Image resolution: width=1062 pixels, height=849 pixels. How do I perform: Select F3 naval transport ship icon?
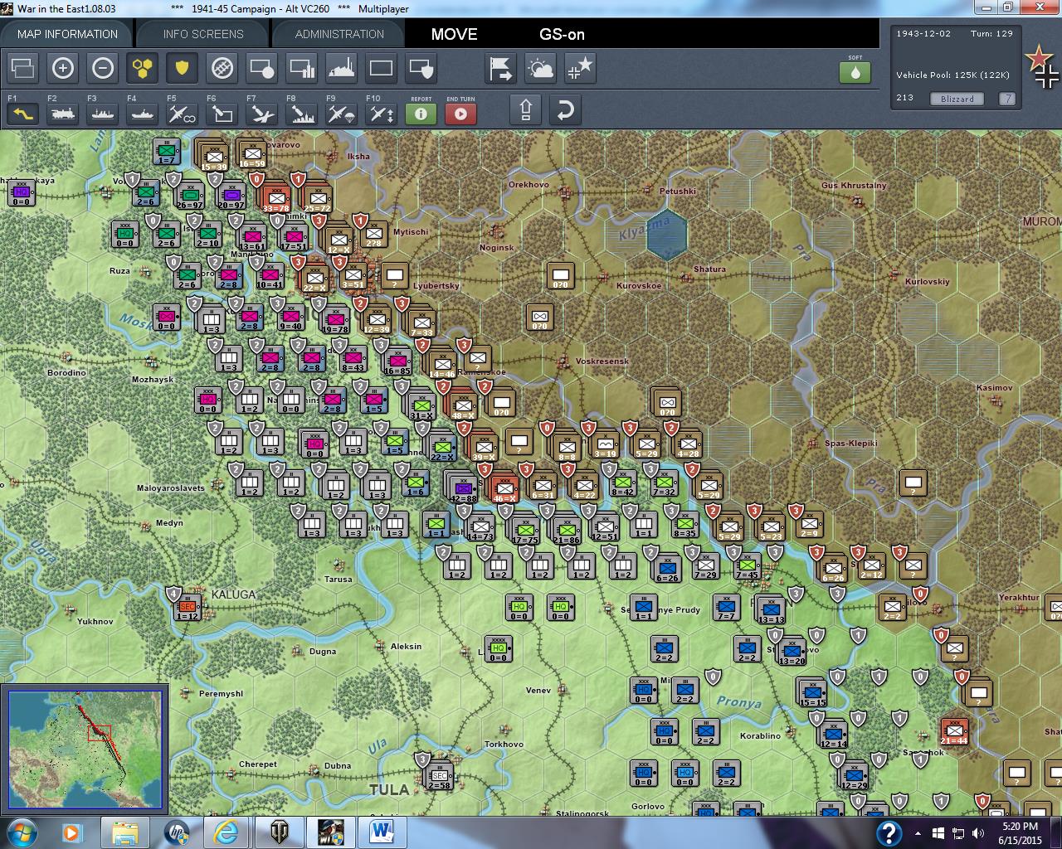[x=102, y=113]
